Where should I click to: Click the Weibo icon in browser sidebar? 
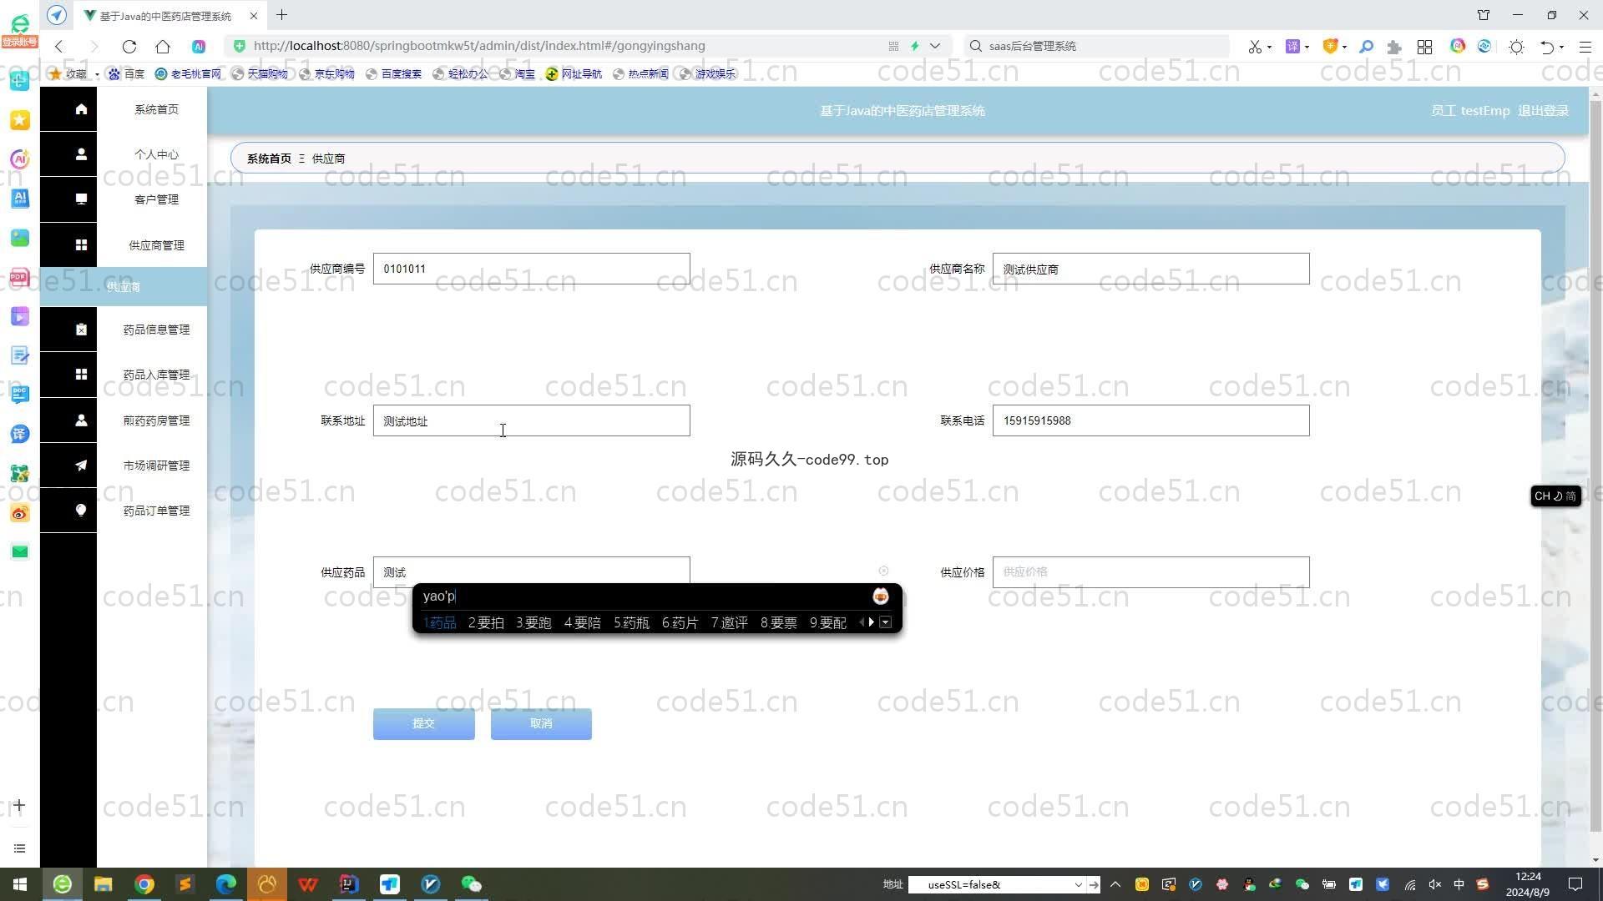[20, 512]
